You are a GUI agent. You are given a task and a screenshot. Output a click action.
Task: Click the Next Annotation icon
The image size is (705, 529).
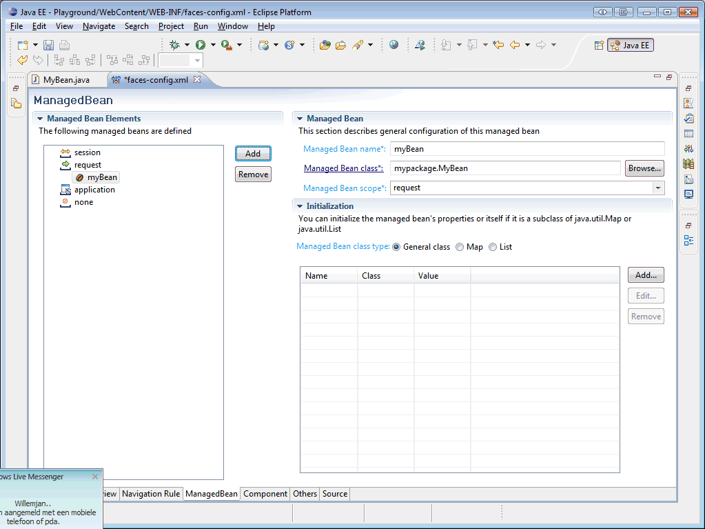point(446,45)
